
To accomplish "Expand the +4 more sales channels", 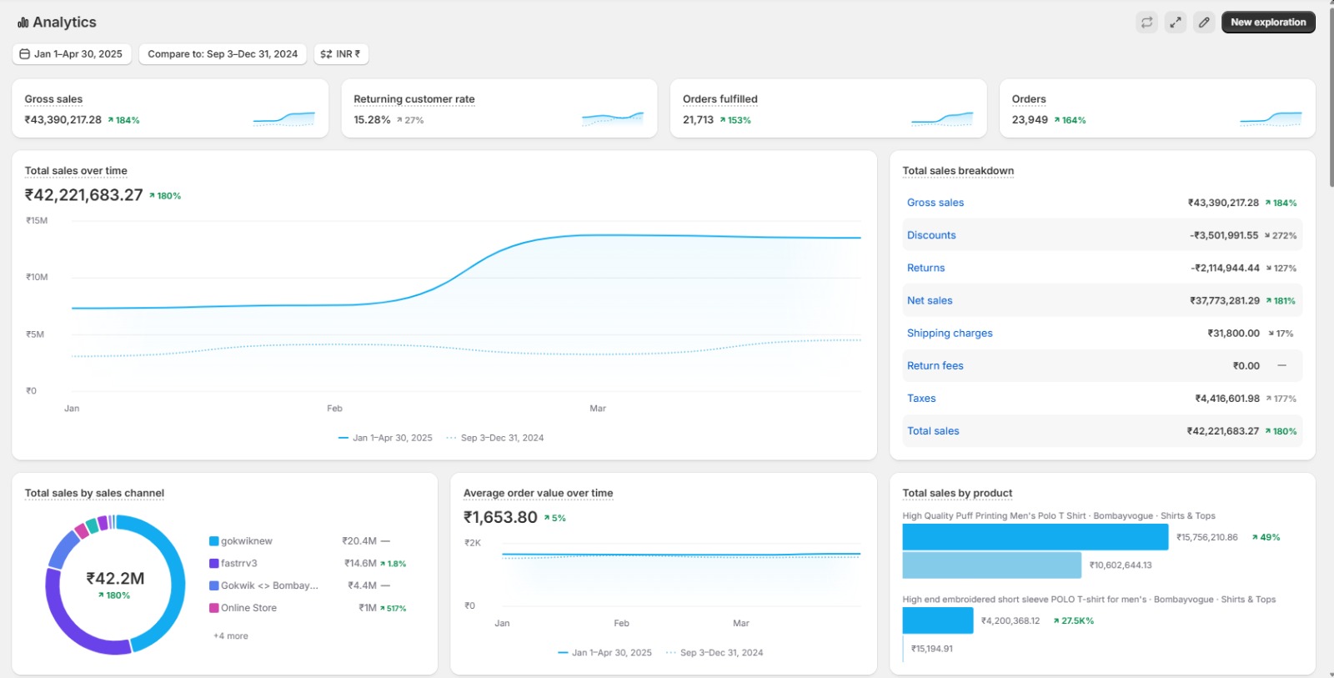I will [x=231, y=636].
